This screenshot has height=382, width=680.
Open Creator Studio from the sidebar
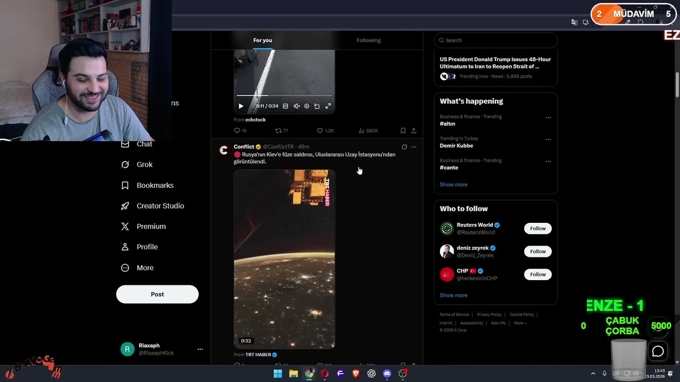[x=153, y=206]
